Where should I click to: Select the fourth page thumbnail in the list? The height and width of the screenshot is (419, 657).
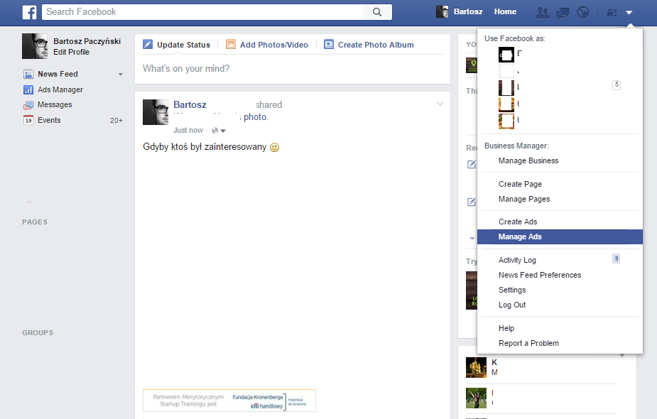tap(506, 104)
